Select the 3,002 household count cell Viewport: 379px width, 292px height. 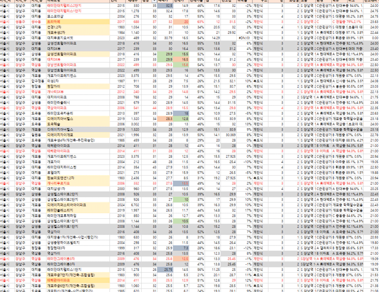(x=133, y=124)
